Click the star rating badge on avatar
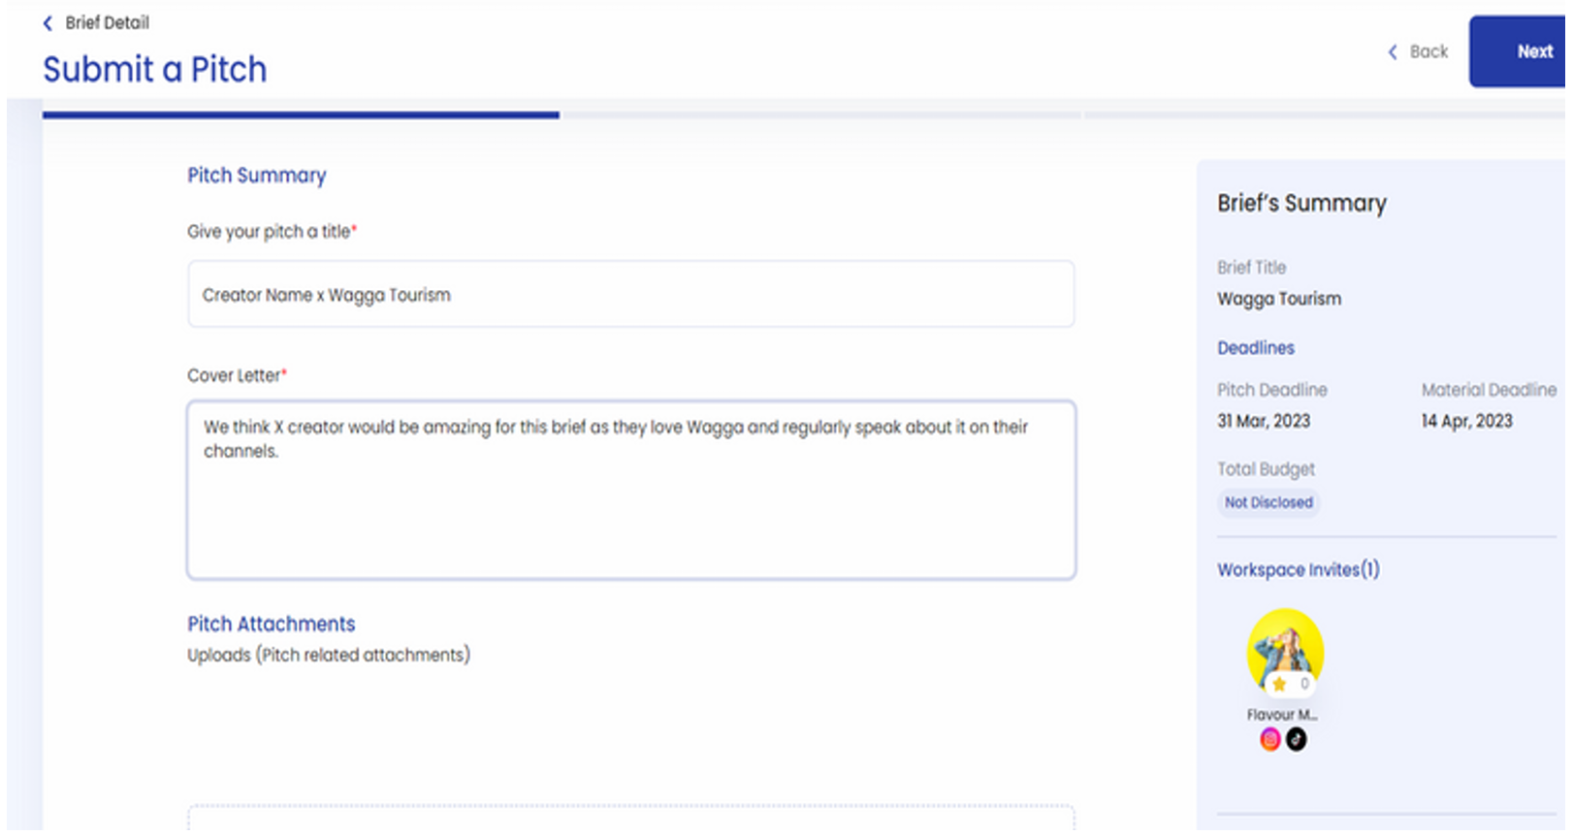Screen dimensions: 1573x836 (1290, 685)
